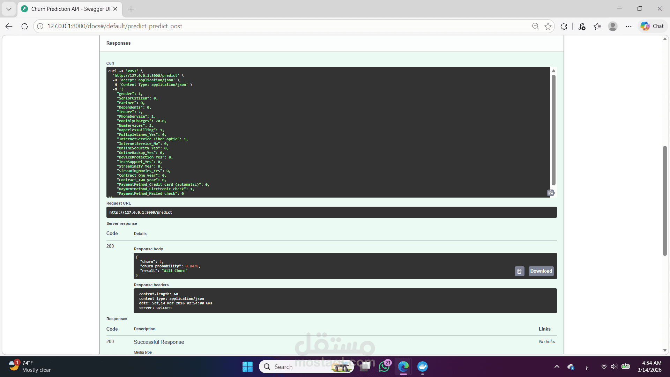Open WhatsApp from the taskbar
670x377 pixels.
(x=384, y=367)
